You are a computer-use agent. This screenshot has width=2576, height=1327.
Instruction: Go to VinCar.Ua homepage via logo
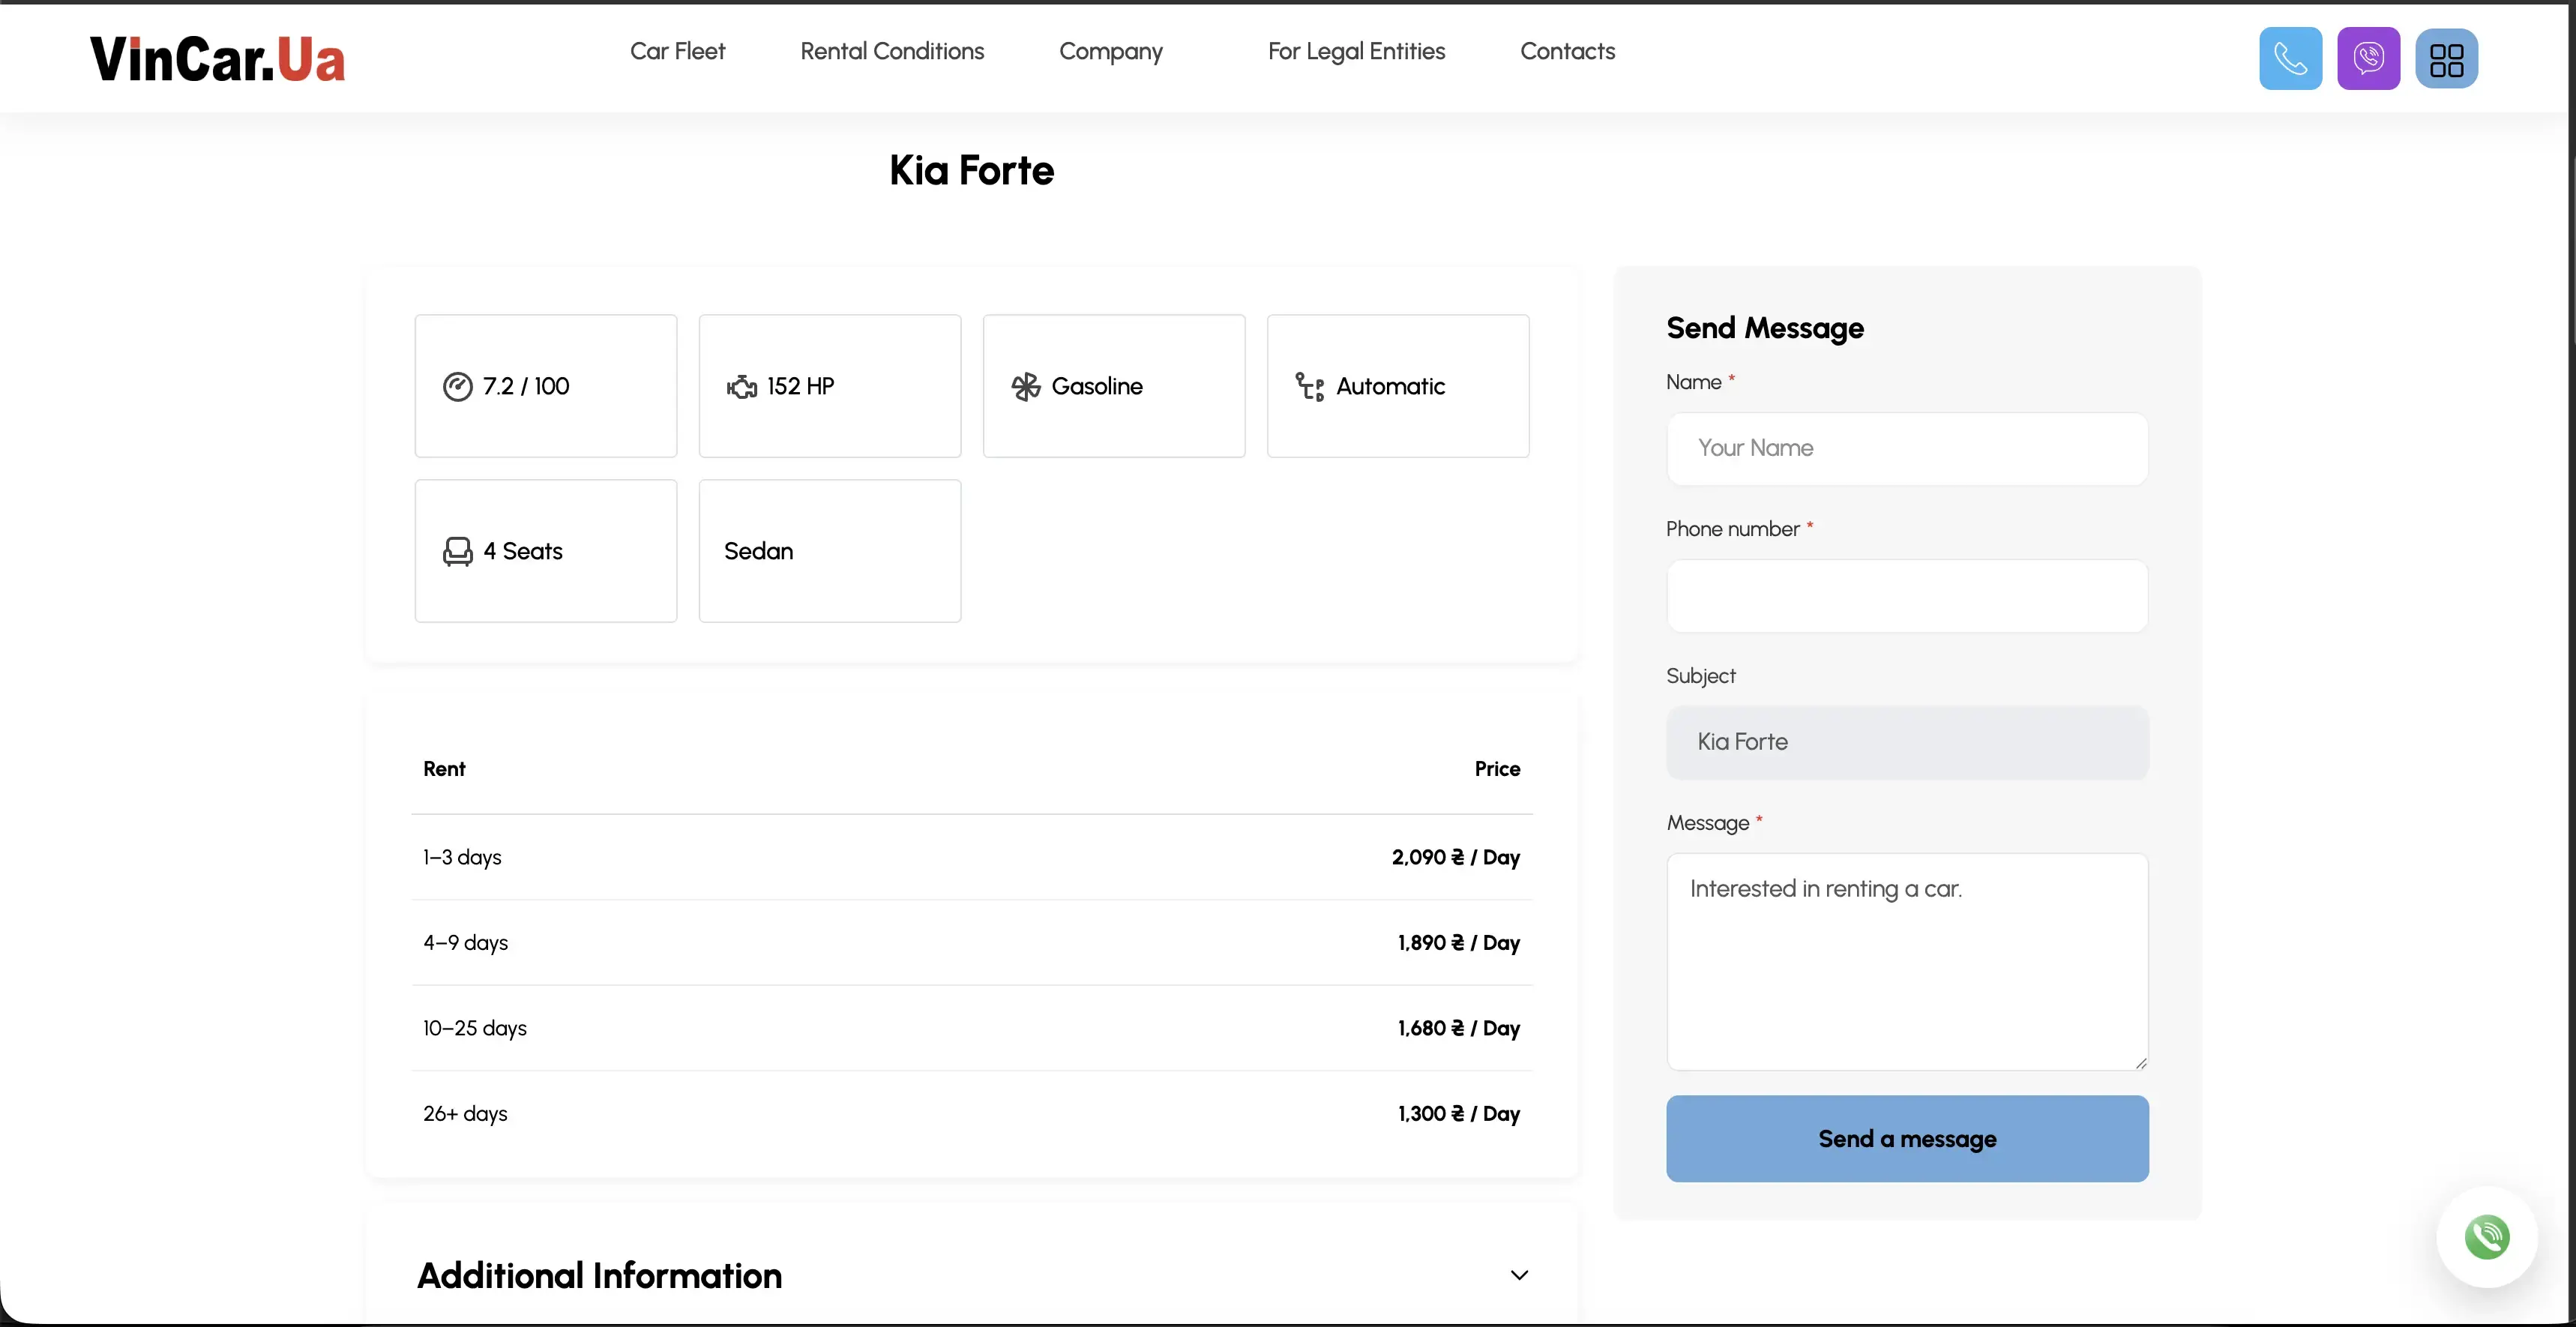click(x=217, y=58)
